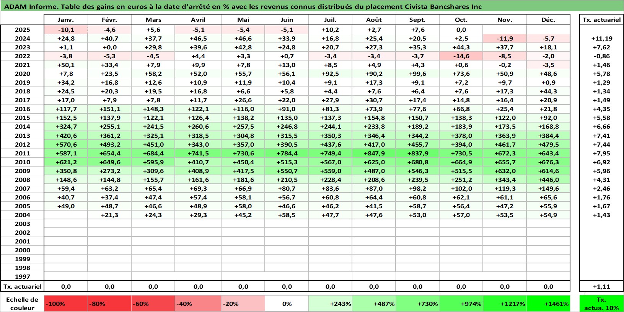Click cell +44,3 for October 2023
The height and width of the screenshot is (312, 624).
point(461,47)
